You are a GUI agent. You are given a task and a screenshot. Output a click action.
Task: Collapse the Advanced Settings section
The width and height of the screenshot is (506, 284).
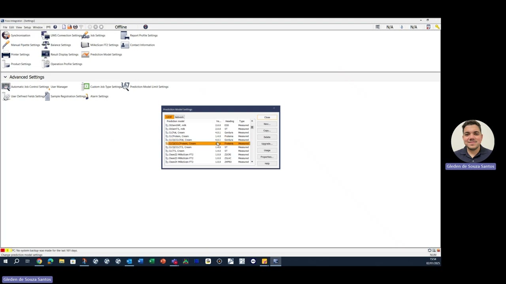(5, 77)
